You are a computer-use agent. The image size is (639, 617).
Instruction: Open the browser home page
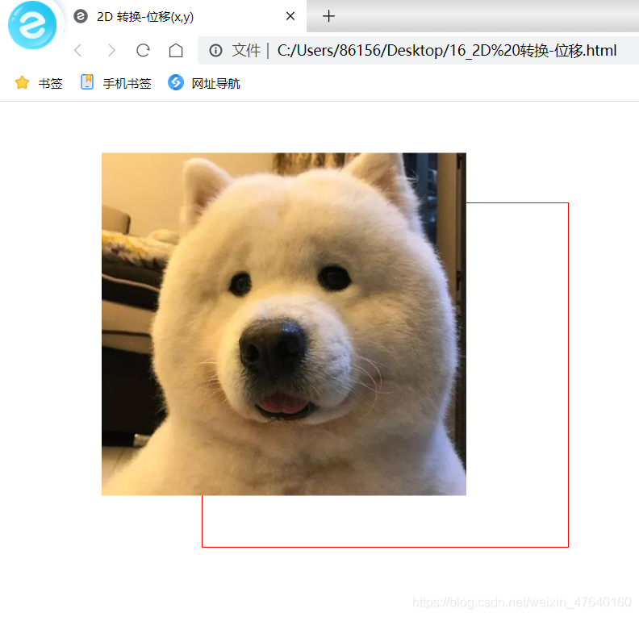[176, 51]
